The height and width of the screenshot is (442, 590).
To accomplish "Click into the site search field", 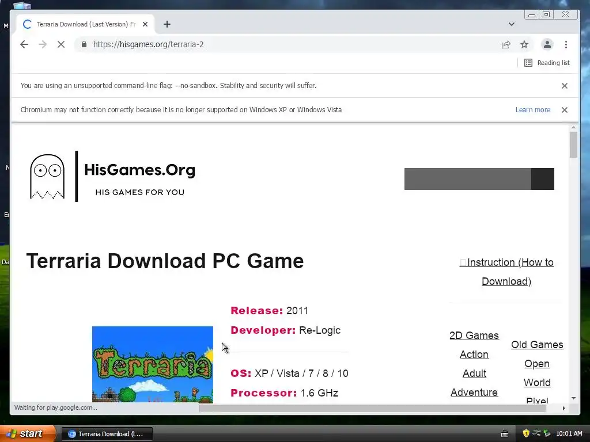I will pyautogui.click(x=468, y=179).
